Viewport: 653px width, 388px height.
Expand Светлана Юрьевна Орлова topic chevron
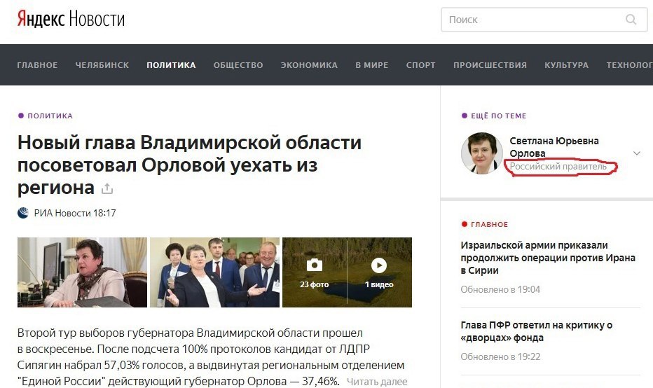637,153
